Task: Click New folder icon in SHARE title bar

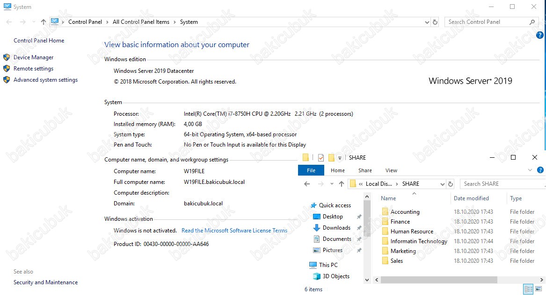Action: click(x=331, y=158)
